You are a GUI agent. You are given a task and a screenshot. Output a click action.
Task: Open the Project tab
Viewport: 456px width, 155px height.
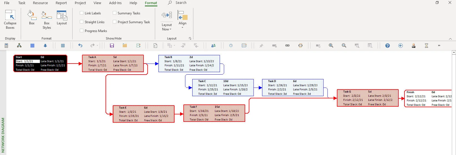[80, 3]
